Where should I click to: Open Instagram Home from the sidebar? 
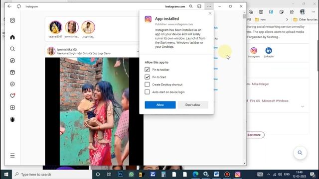[12, 37]
